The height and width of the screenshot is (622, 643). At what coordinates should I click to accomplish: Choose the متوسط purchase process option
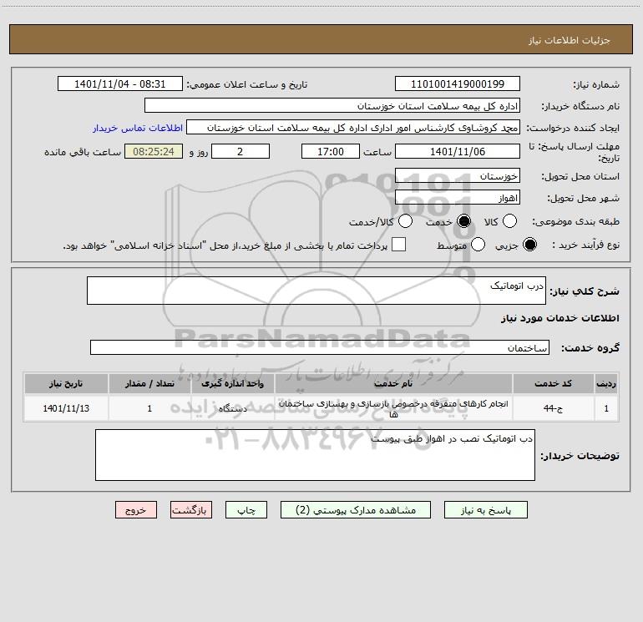click(478, 245)
